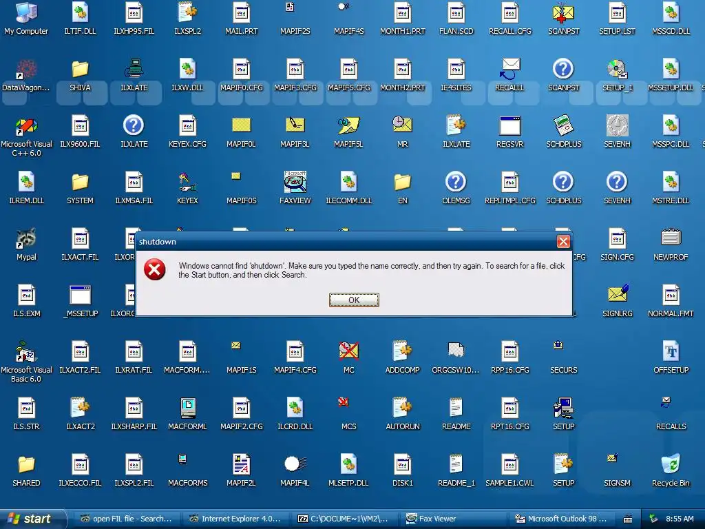Switch to Fax Viewer taskbar window
Image resolution: width=705 pixels, height=529 pixels.
[x=453, y=519]
